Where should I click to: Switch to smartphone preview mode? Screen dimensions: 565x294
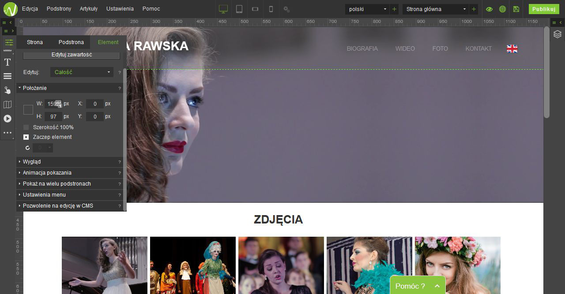pyautogui.click(x=271, y=8)
